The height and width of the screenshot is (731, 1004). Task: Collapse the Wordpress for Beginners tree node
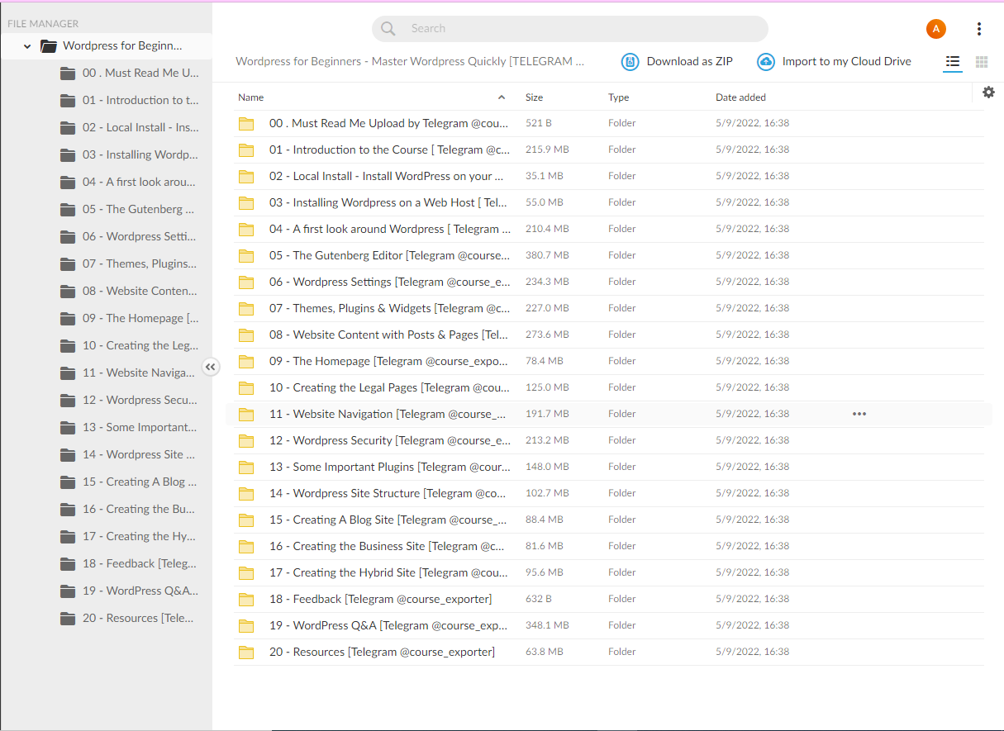(x=27, y=47)
